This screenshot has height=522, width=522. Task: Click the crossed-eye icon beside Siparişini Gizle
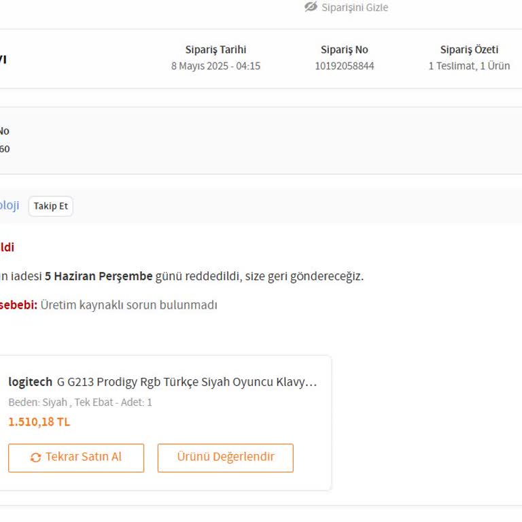311,7
